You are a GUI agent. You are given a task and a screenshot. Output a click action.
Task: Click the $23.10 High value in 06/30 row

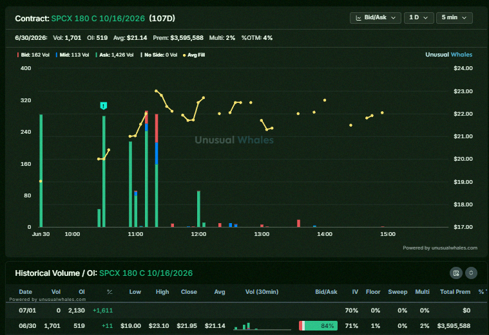pyautogui.click(x=158, y=325)
